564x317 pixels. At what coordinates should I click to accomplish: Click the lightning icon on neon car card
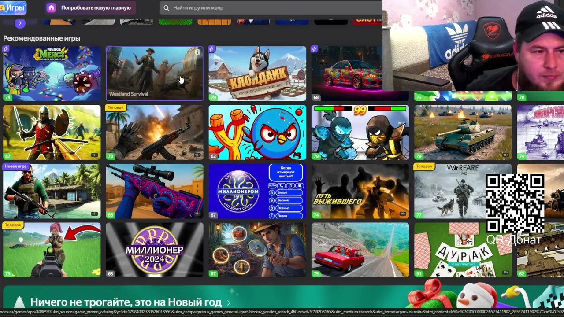(x=314, y=49)
